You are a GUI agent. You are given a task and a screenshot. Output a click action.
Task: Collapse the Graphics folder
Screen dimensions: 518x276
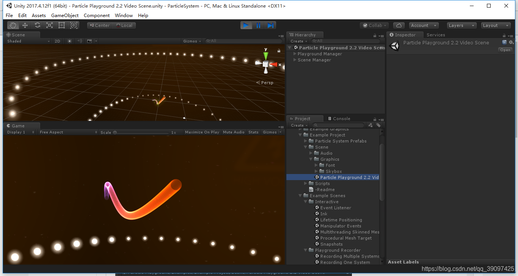coord(311,159)
